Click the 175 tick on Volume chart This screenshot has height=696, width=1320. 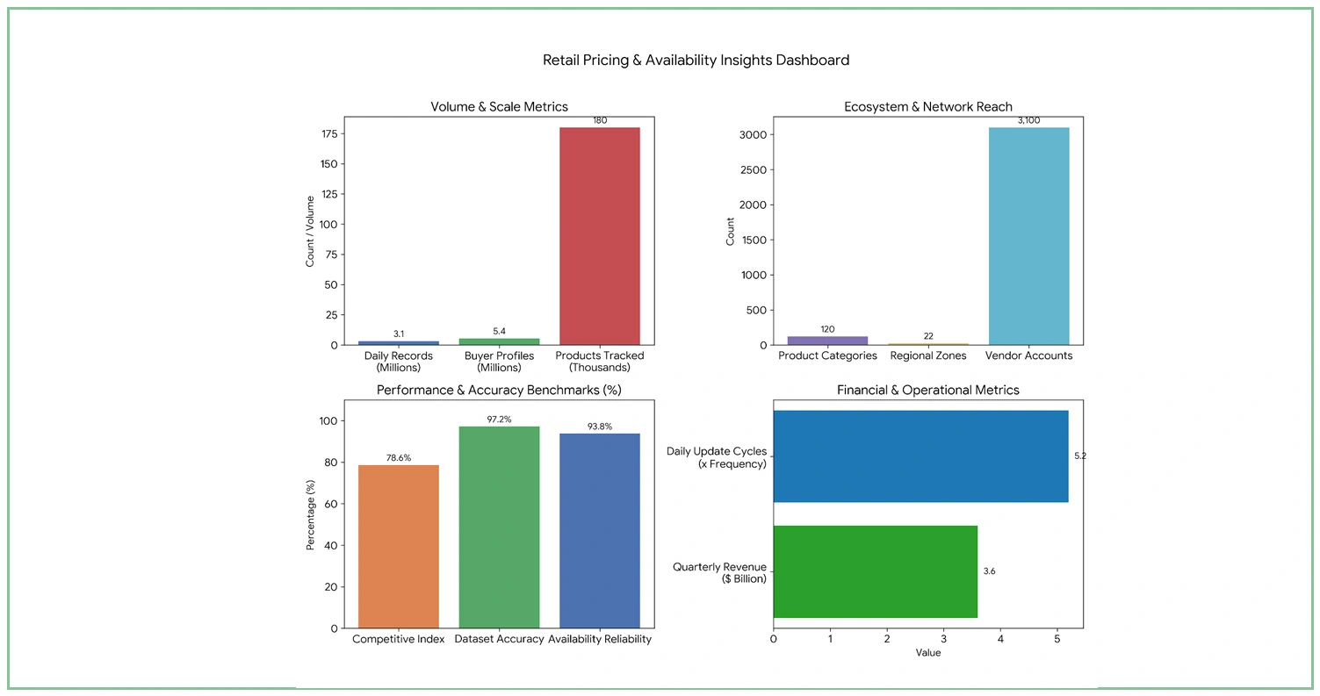click(328, 133)
